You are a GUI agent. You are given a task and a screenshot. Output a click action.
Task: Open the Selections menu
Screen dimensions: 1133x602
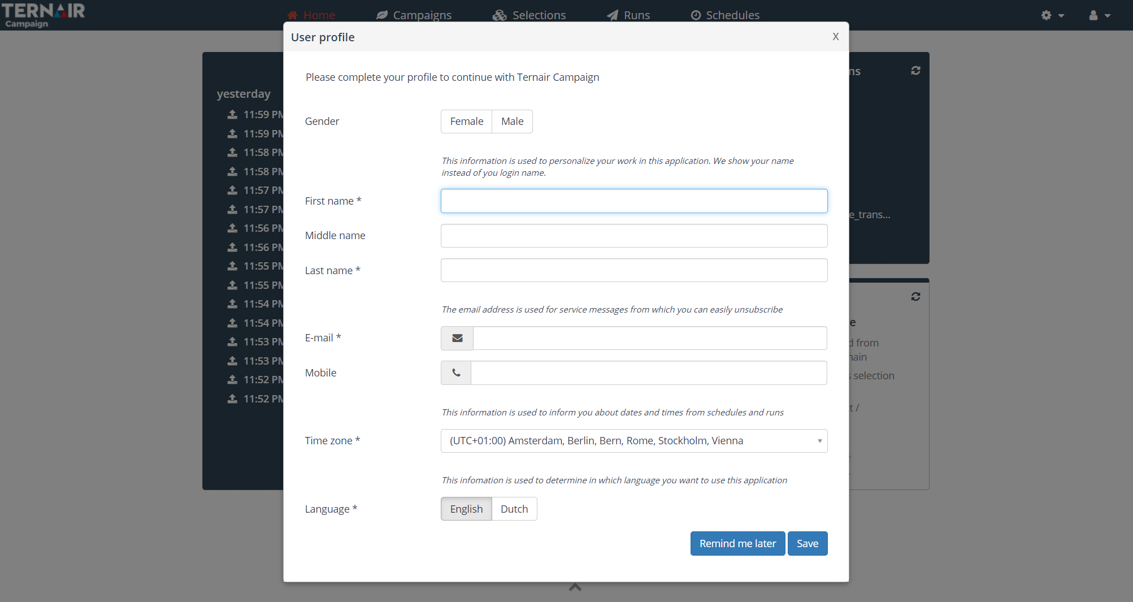point(529,15)
